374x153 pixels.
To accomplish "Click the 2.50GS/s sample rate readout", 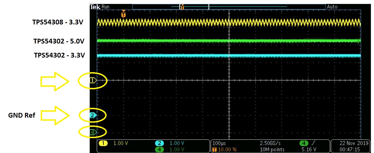I will tap(271, 143).
